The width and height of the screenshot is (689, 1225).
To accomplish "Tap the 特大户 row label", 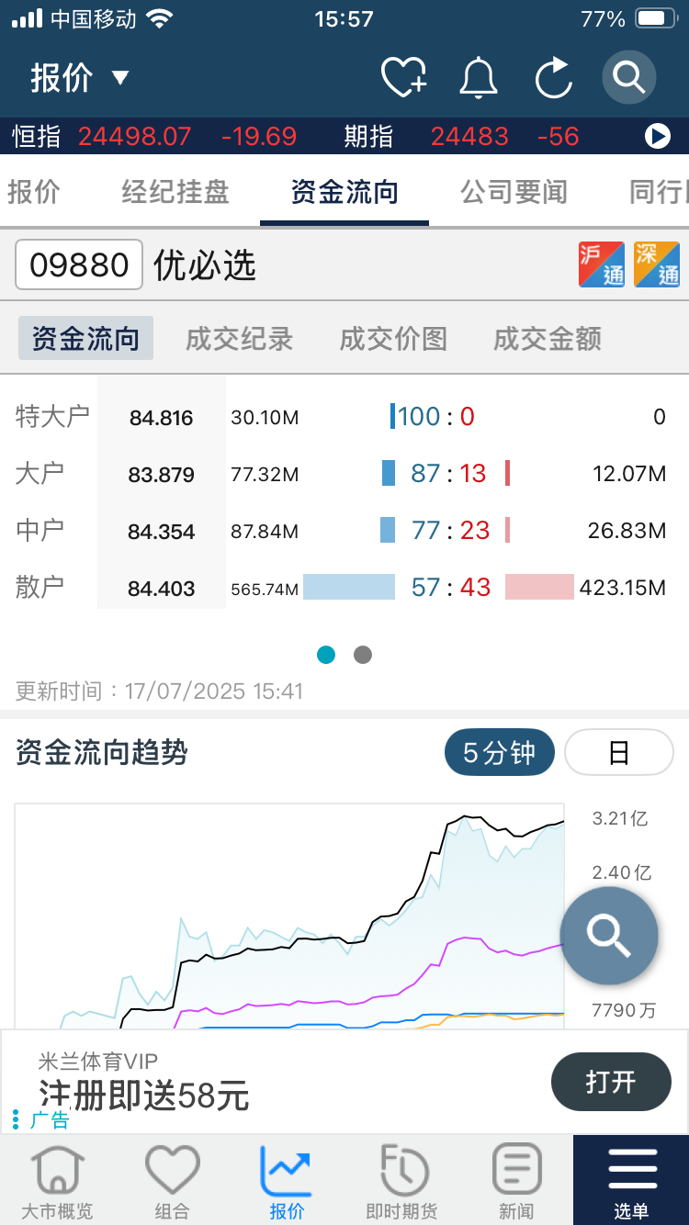I will tap(52, 417).
